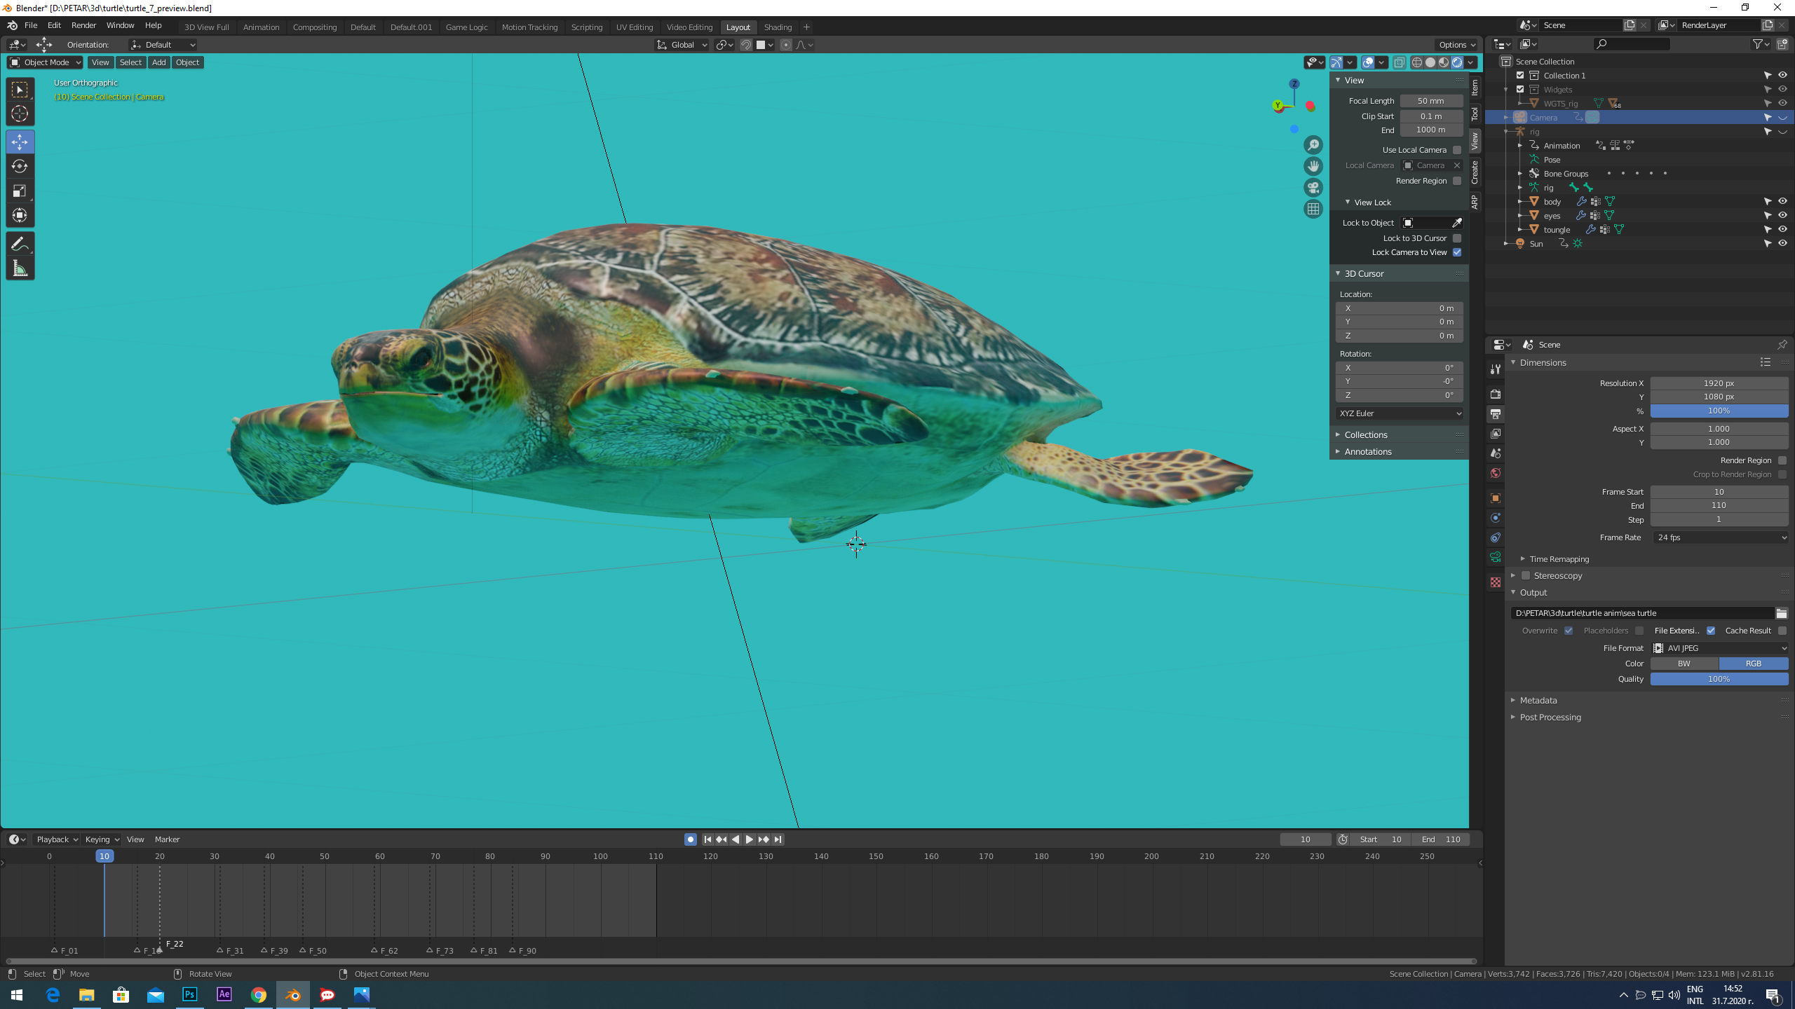Enable Lock Camera to View
The height and width of the screenshot is (1009, 1795).
pos(1458,252)
